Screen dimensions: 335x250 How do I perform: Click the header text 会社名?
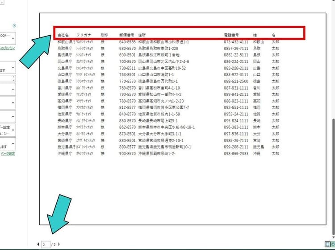tap(63, 35)
